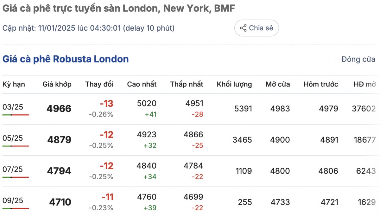Viewport: 380px width, 215px height.
Task: Click the Thấp nhất column header
Action: pos(187,84)
